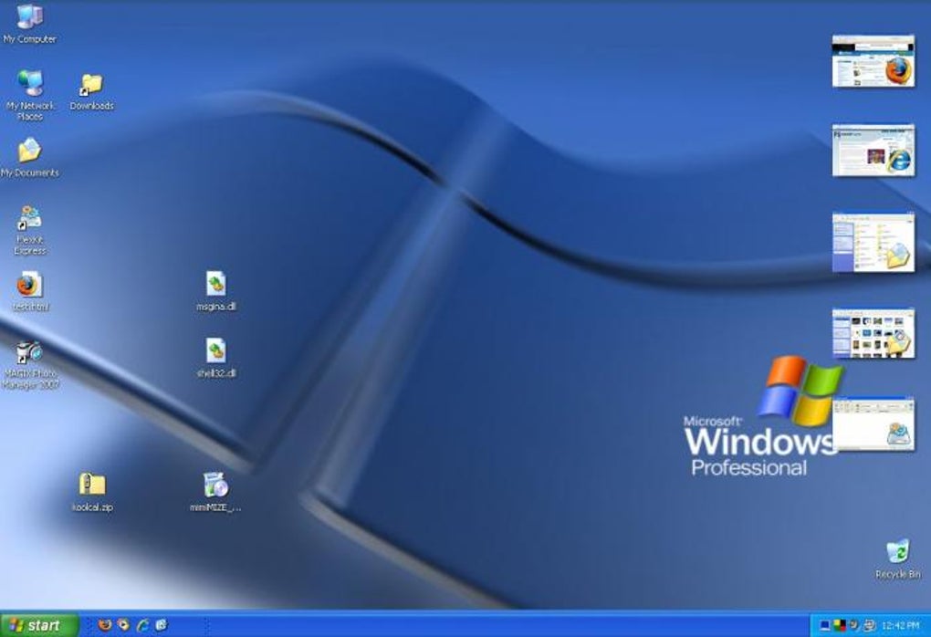Click the colored squares tray icon

pyautogui.click(x=840, y=625)
